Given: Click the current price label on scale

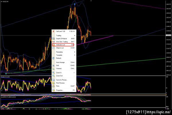Looking at the screenshot, I should [x=169, y=35].
